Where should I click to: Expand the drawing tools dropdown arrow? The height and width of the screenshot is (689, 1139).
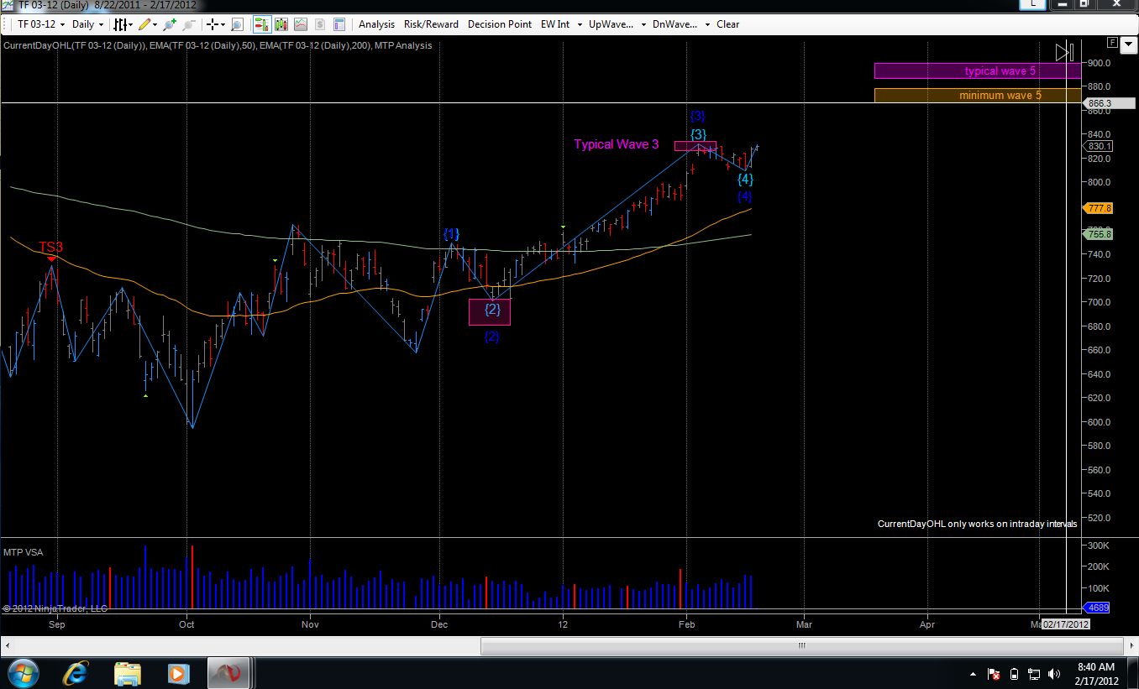coord(155,24)
